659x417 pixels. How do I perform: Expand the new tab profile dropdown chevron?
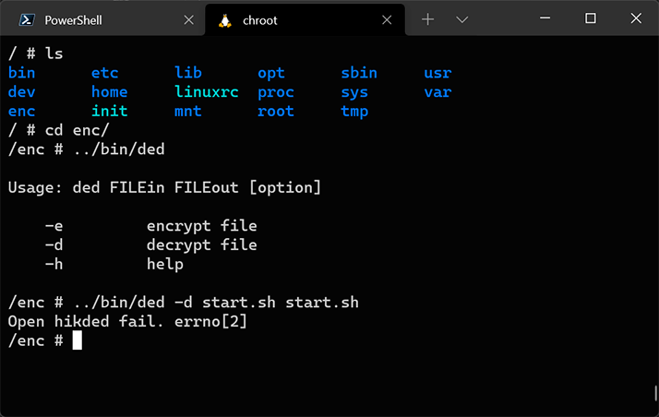462,19
